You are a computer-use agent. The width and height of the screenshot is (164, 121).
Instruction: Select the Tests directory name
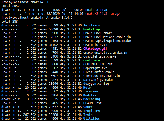[88, 115]
